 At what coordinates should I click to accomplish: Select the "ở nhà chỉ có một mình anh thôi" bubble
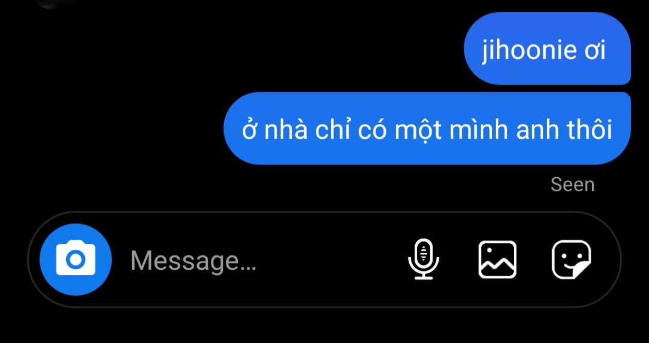coord(427,129)
